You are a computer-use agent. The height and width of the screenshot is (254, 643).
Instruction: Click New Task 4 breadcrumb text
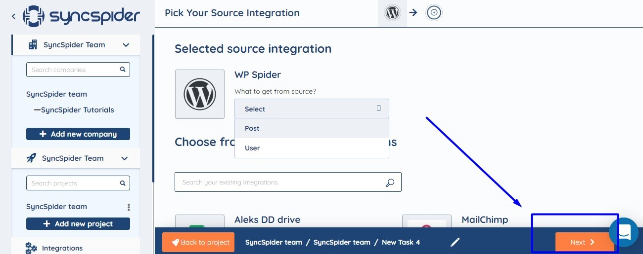coord(401,242)
